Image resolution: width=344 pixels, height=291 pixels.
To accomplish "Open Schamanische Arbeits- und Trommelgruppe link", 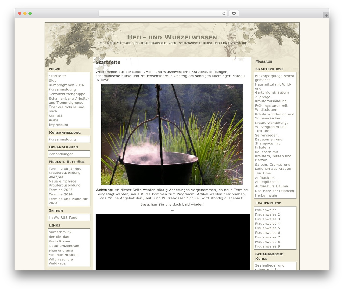I will click(x=69, y=101).
